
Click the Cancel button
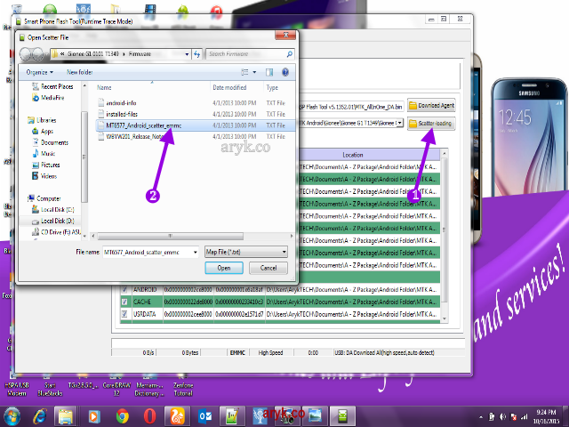point(268,268)
